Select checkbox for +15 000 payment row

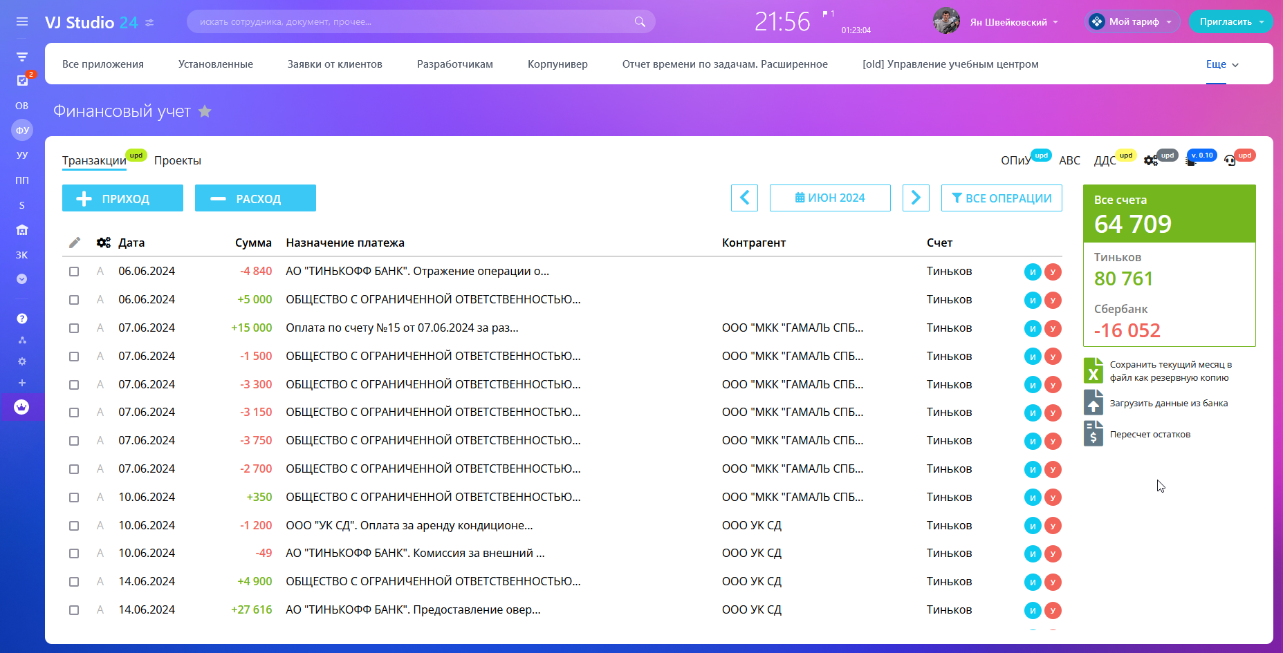point(74,328)
